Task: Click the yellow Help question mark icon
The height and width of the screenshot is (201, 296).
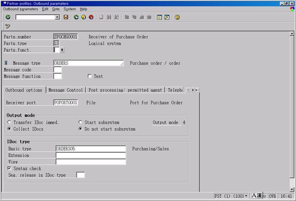Action: click(177, 17)
